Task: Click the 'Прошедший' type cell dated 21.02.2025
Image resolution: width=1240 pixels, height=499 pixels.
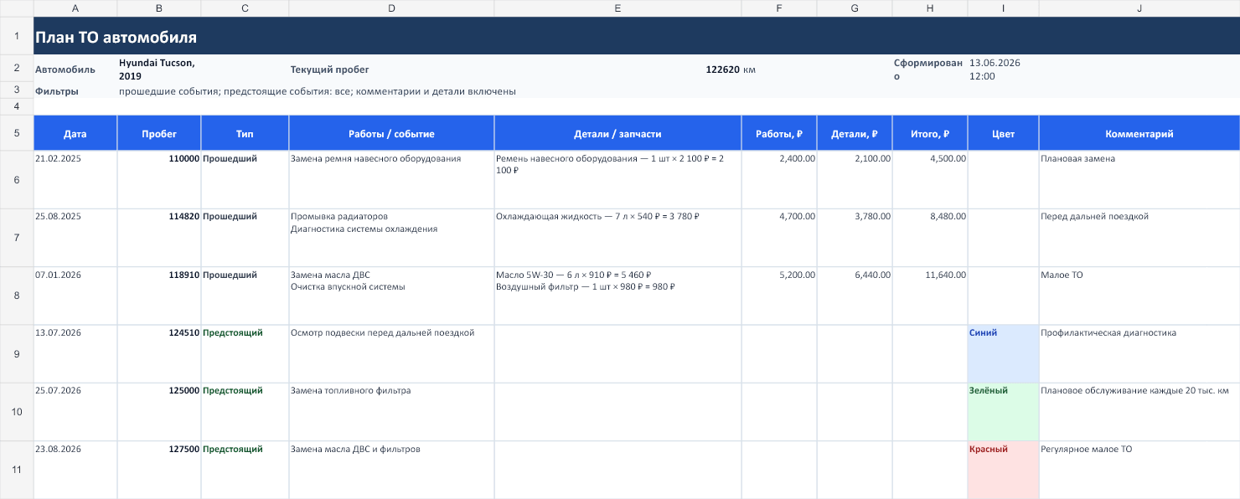Action: [x=245, y=180]
